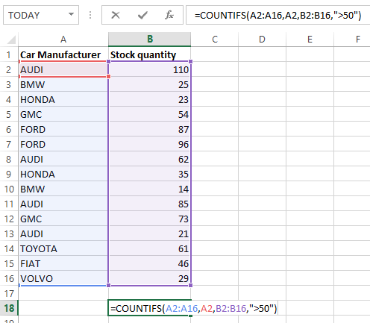Click cell A11 containing AUDI

pyautogui.click(x=63, y=204)
